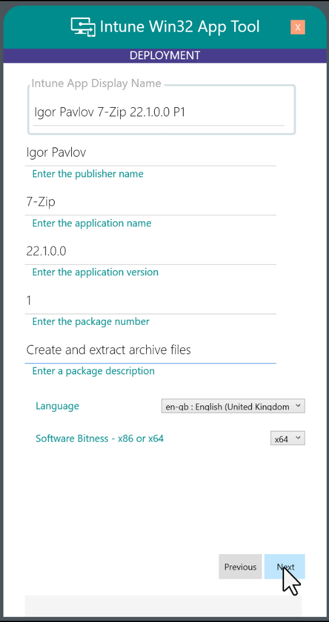Focus the Intune App Display Name field
This screenshot has height=622, width=329.
(159, 113)
